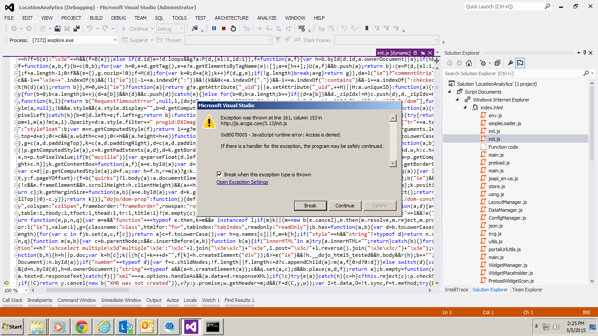Click the Break button in the dialog
This screenshot has height=336, width=598.
tap(310, 206)
